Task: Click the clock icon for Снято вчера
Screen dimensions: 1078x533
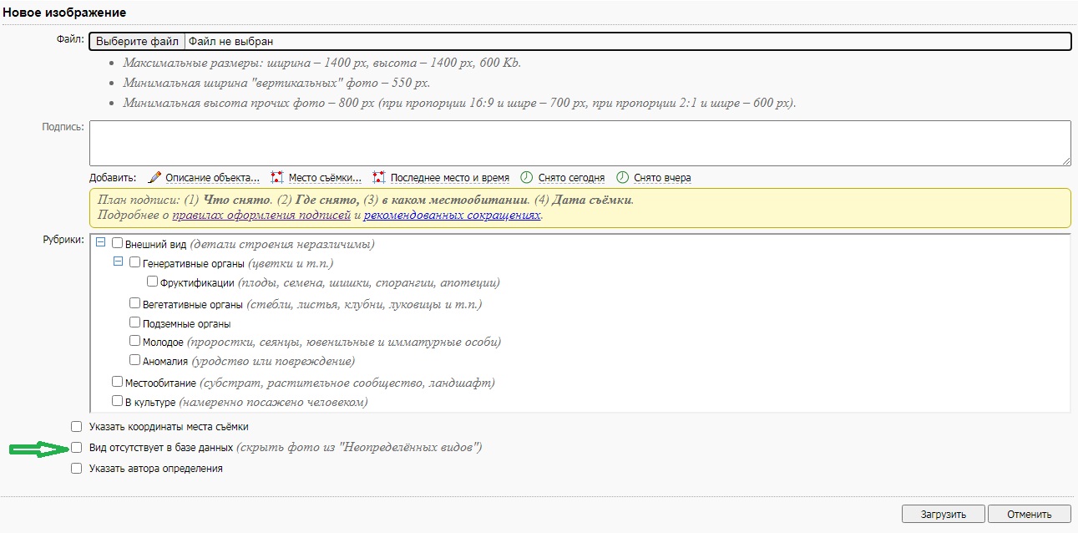Action: tap(622, 178)
